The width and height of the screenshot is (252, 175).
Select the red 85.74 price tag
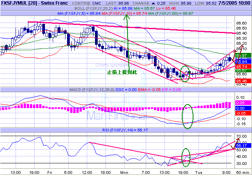coord(243,66)
